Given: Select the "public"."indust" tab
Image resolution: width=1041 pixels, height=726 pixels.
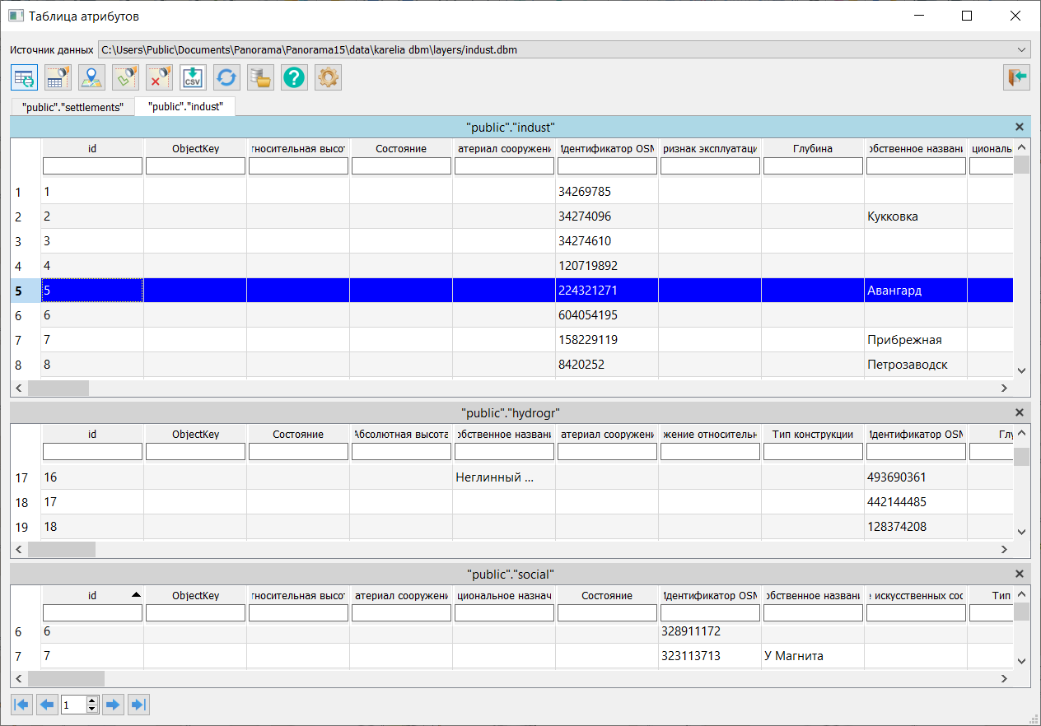Looking at the screenshot, I should point(185,106).
